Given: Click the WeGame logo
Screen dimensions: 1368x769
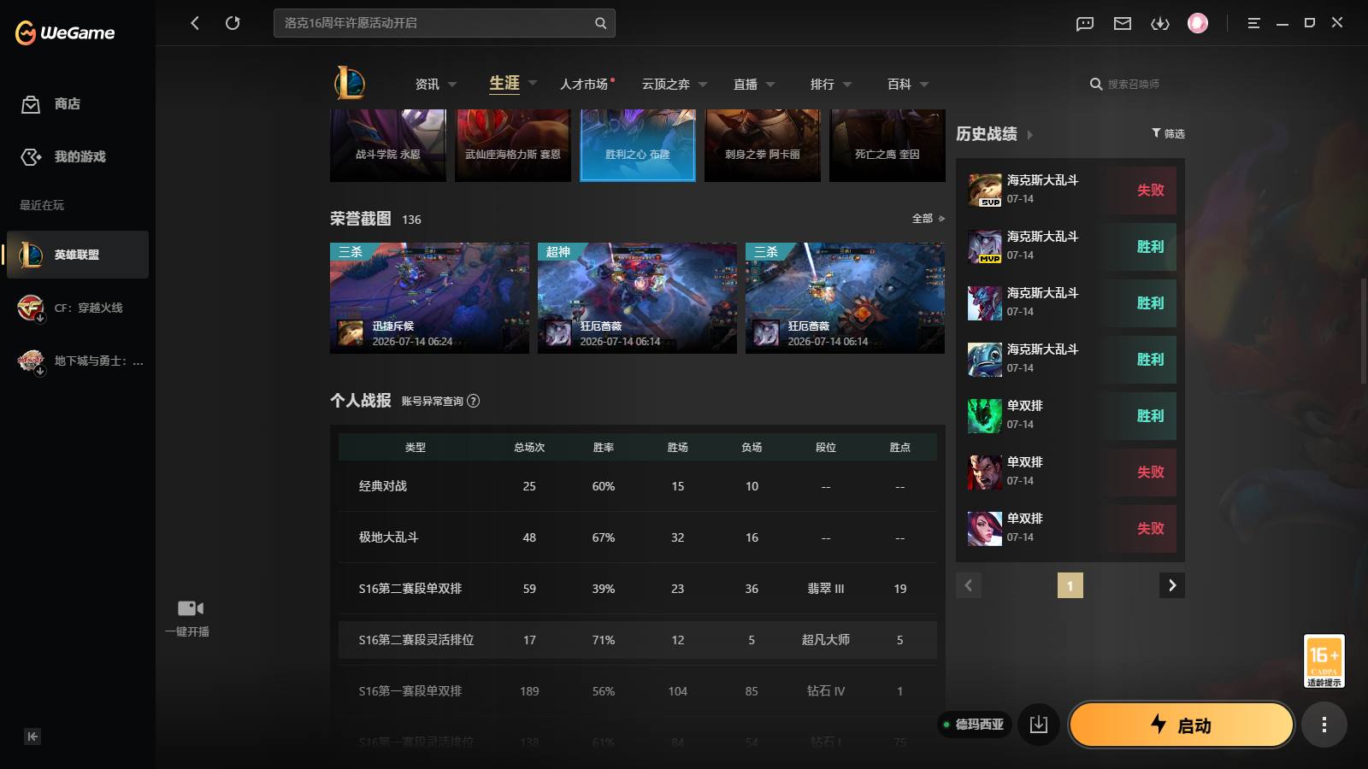Looking at the screenshot, I should point(65,32).
